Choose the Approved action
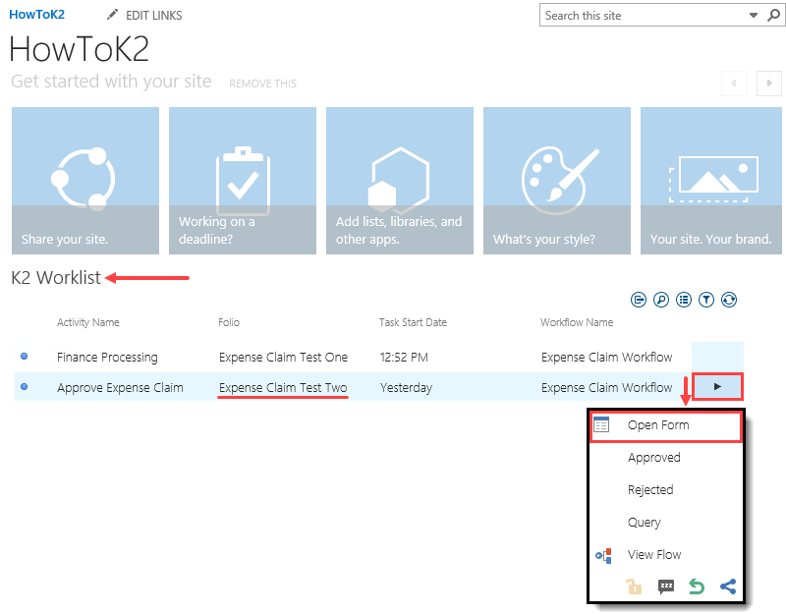786x614 pixels. 654,458
